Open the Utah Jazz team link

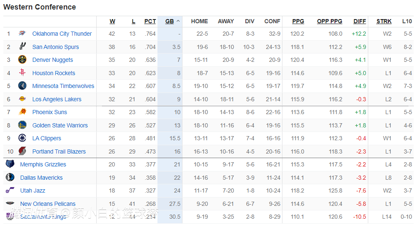tap(32, 190)
